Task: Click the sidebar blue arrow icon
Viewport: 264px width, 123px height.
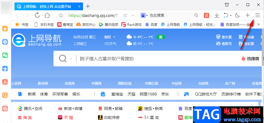Action: click(x=5, y=69)
